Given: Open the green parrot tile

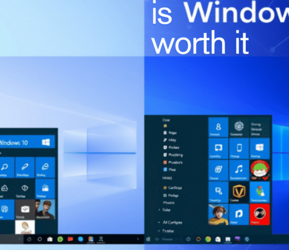Looking at the screenshot, I should [260, 192].
